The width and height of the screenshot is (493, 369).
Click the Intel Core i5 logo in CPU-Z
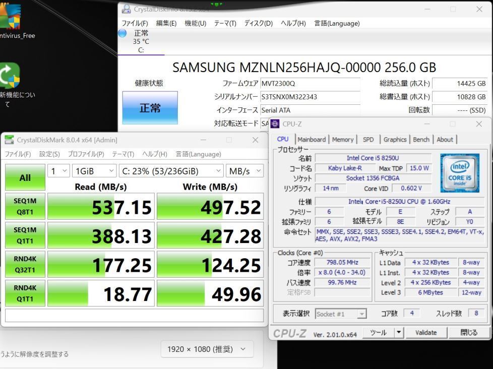(460, 173)
